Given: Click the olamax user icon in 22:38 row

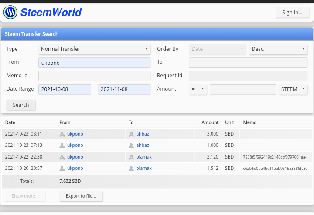Looking at the screenshot, I should (131, 157).
